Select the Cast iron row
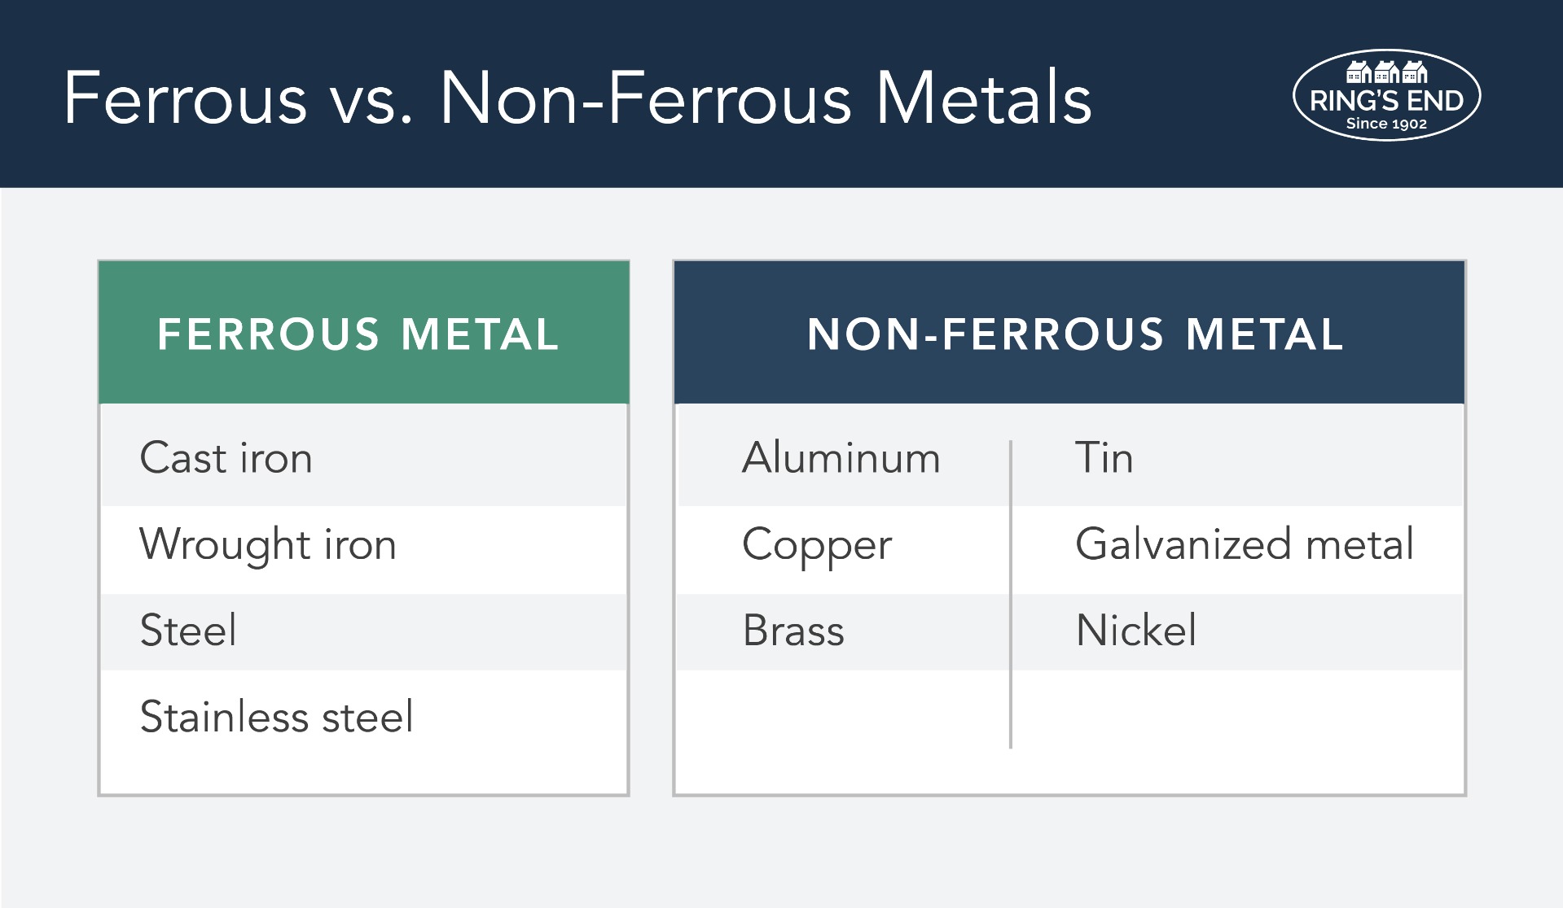 pyautogui.click(x=363, y=456)
